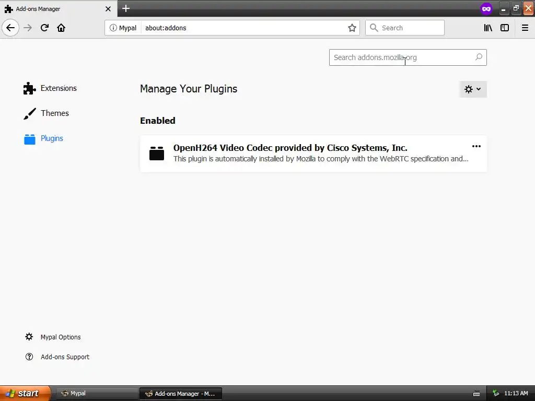The height and width of the screenshot is (401, 535).
Task: Click the Add-ons Support question mark icon
Action: (x=29, y=357)
